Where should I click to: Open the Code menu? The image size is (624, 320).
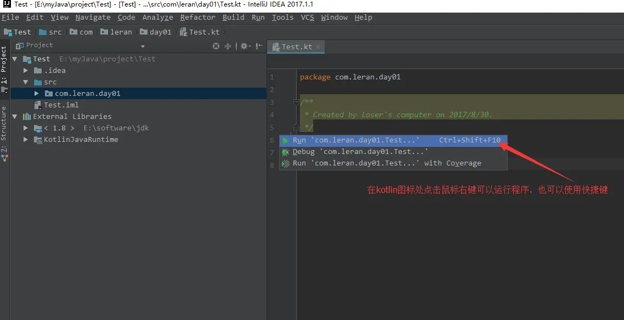click(127, 17)
